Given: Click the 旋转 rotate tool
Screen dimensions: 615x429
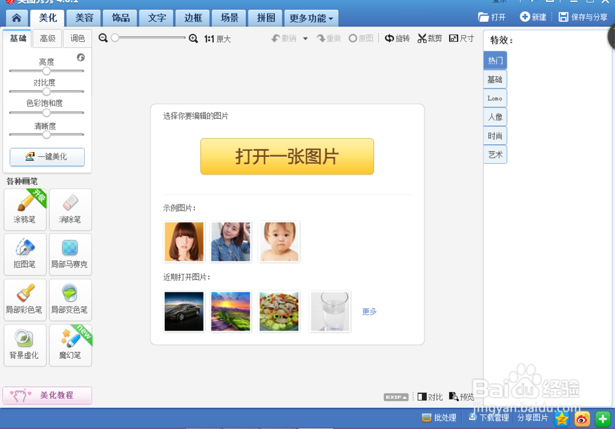Looking at the screenshot, I should tap(397, 38).
